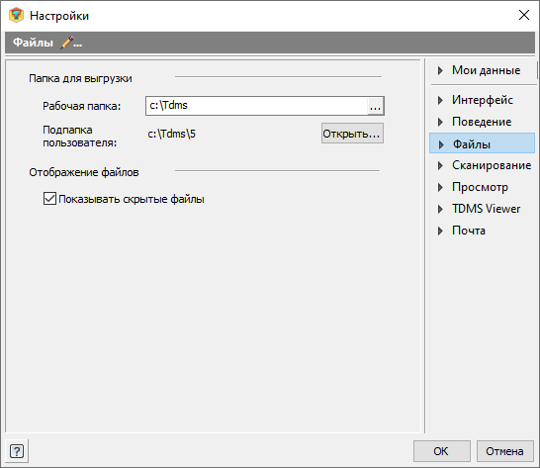Click into the Рабочая папка path field
Viewport: 540px width, 468px height.
(256, 106)
